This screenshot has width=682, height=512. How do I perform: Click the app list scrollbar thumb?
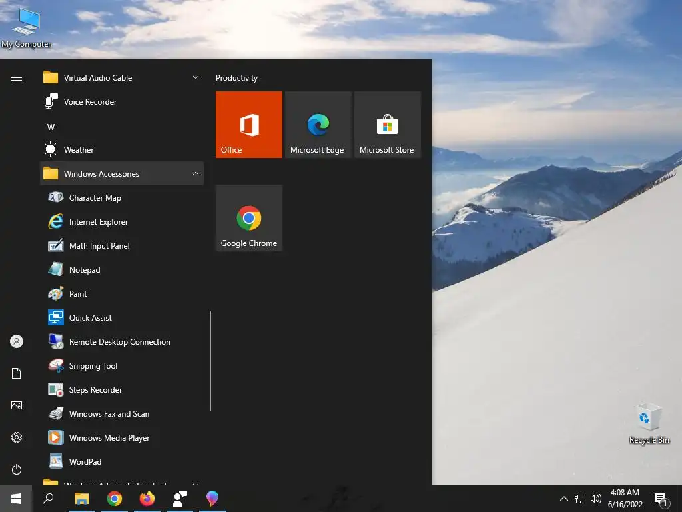click(210, 361)
